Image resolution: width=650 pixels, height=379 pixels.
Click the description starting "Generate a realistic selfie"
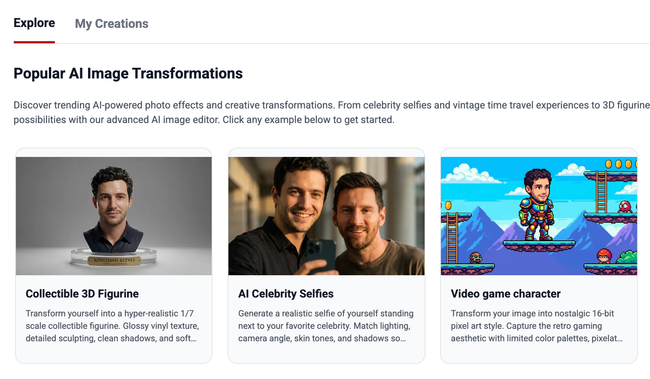(x=325, y=326)
